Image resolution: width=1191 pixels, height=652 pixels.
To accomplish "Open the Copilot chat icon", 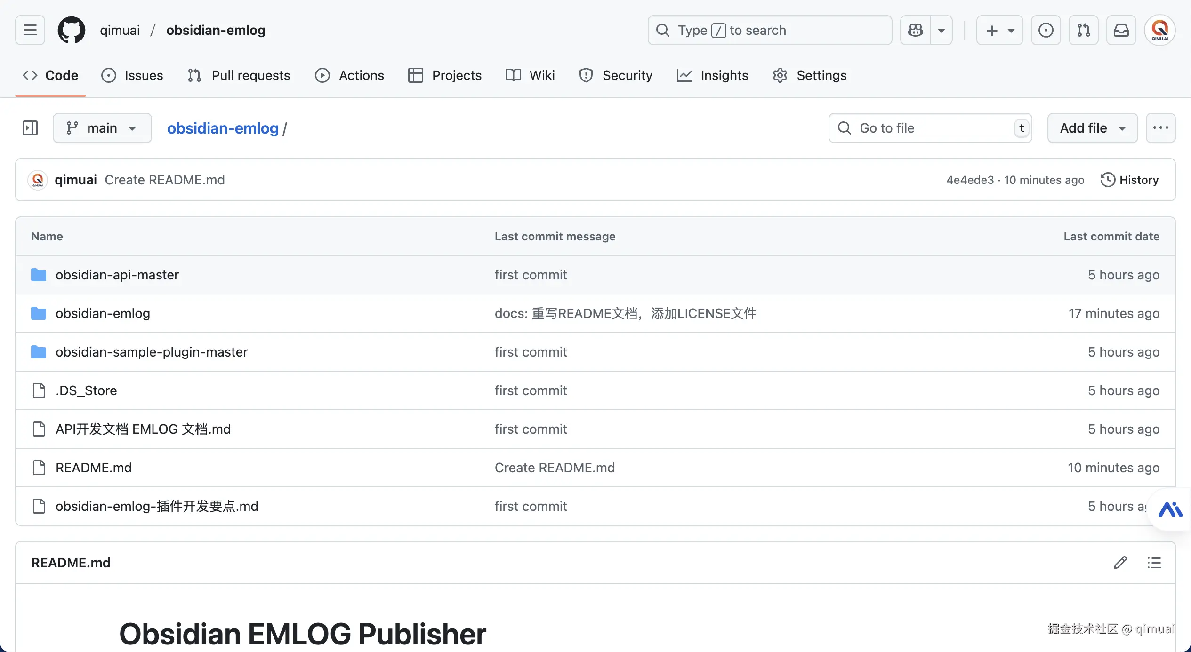I will [916, 30].
